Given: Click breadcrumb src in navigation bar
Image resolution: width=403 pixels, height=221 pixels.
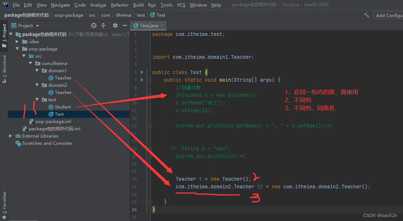Looking at the screenshot, I should [92, 15].
